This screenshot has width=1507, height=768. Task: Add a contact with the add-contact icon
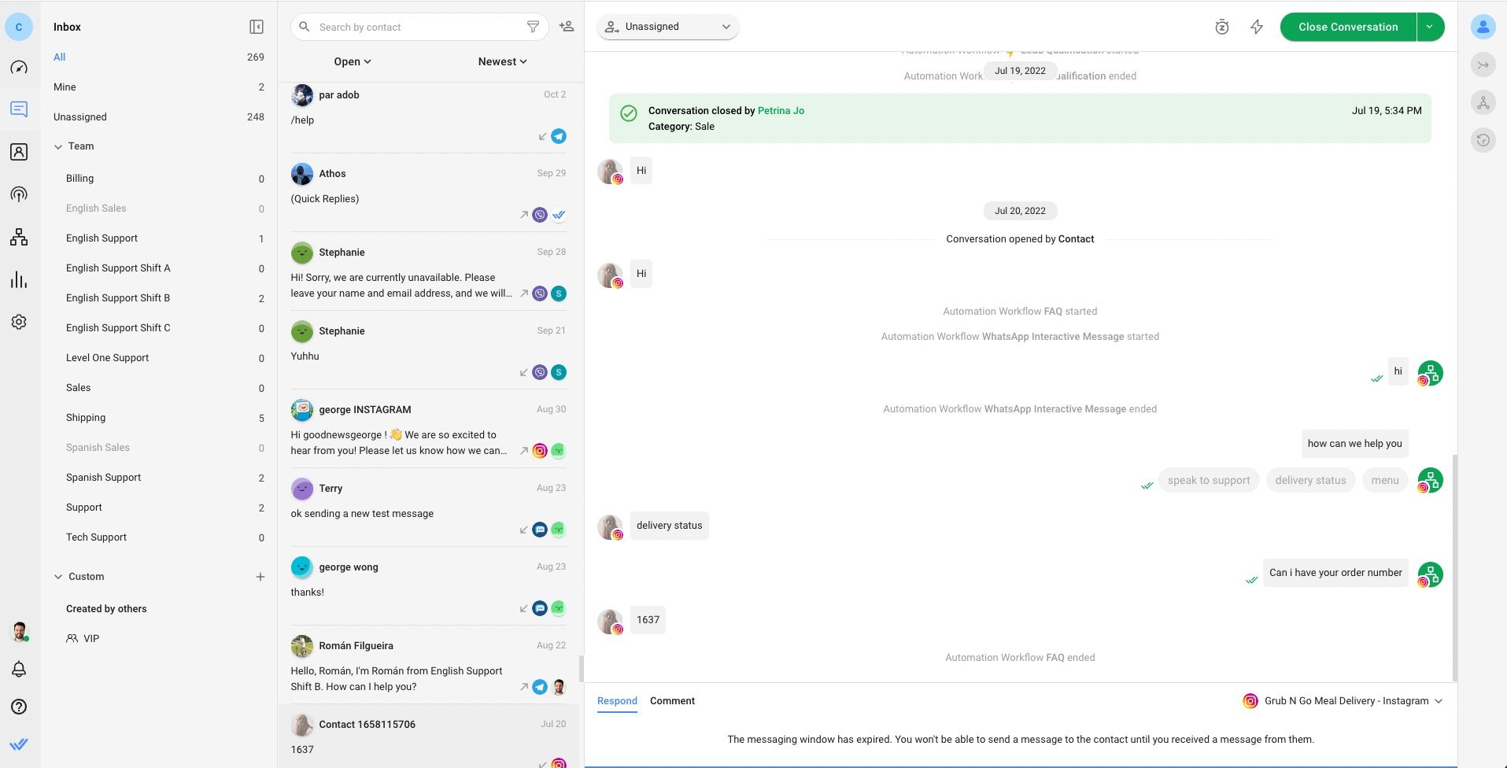coord(566,26)
